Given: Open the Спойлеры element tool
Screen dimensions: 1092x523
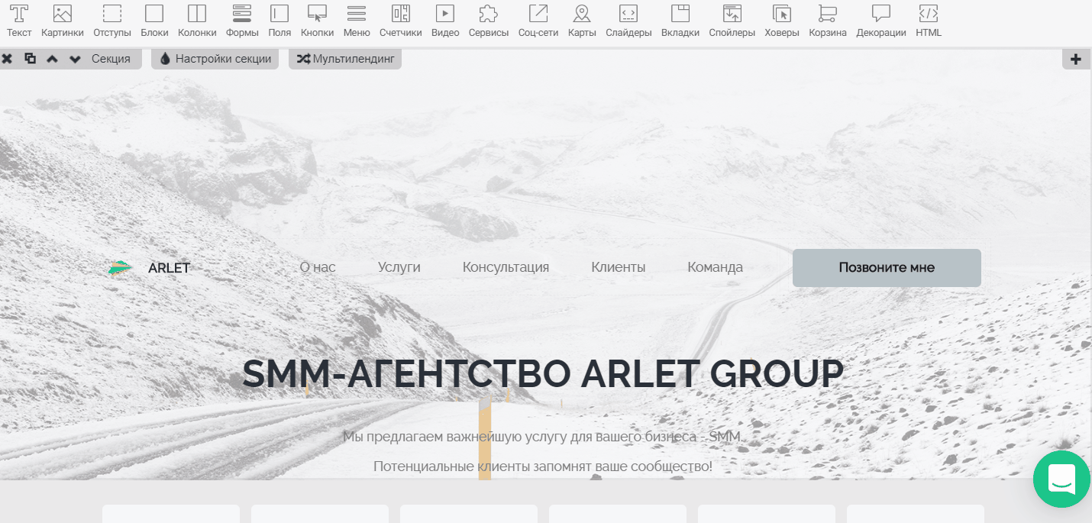Looking at the screenshot, I should (732, 21).
